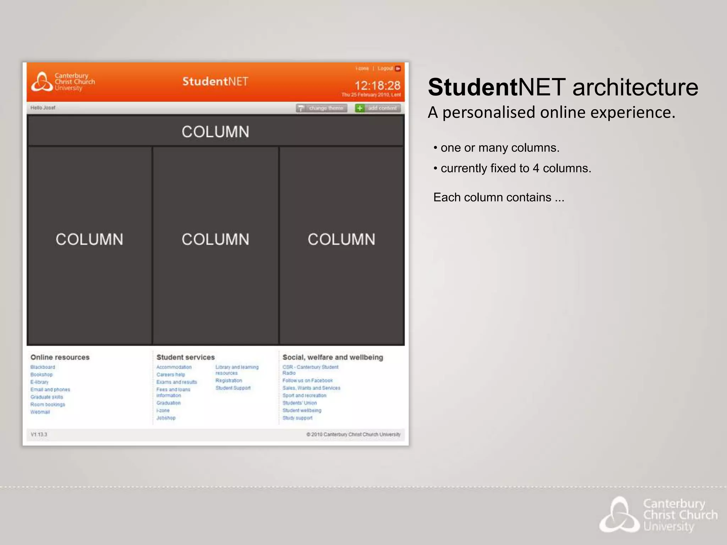
Task: Click Study support link
Action: (x=297, y=418)
